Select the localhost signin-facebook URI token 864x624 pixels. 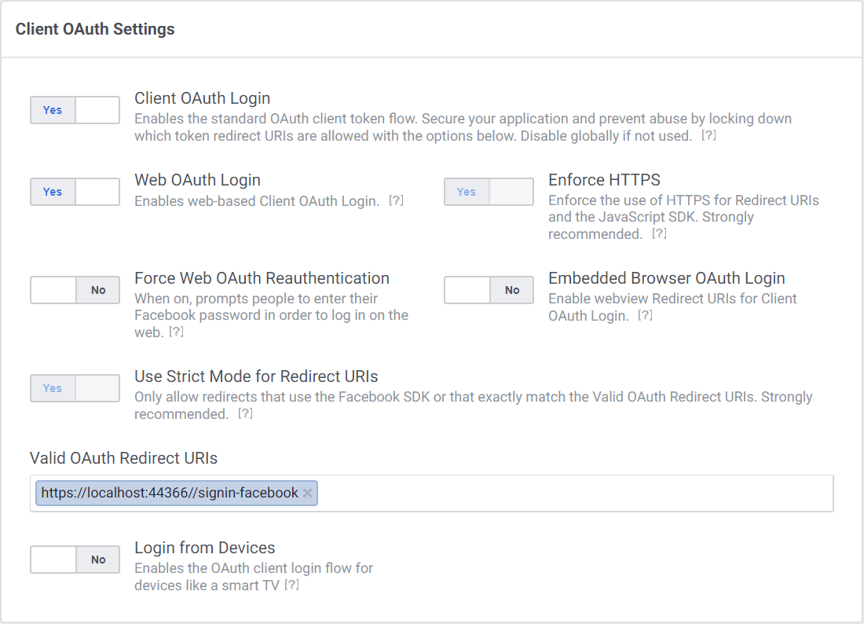coord(169,493)
